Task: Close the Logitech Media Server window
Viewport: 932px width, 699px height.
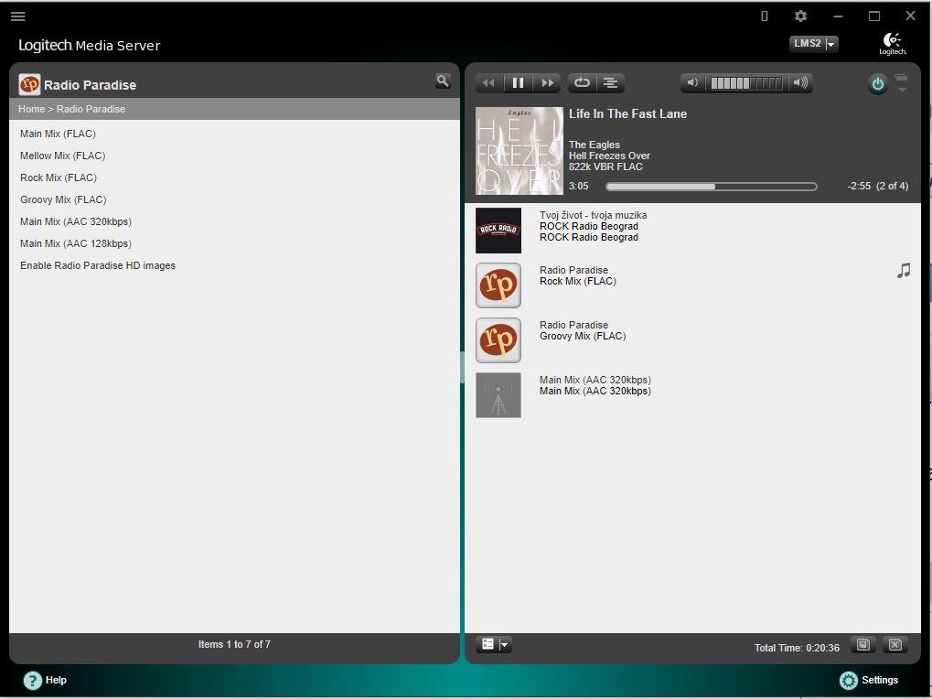Action: pyautogui.click(x=910, y=16)
